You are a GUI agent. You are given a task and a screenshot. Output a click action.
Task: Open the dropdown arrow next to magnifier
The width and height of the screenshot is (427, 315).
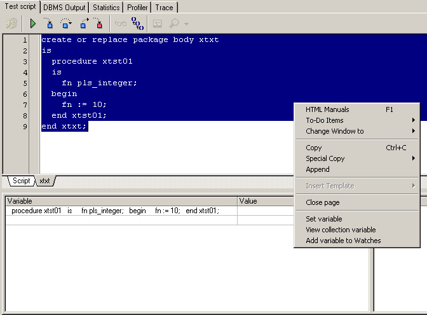187,24
